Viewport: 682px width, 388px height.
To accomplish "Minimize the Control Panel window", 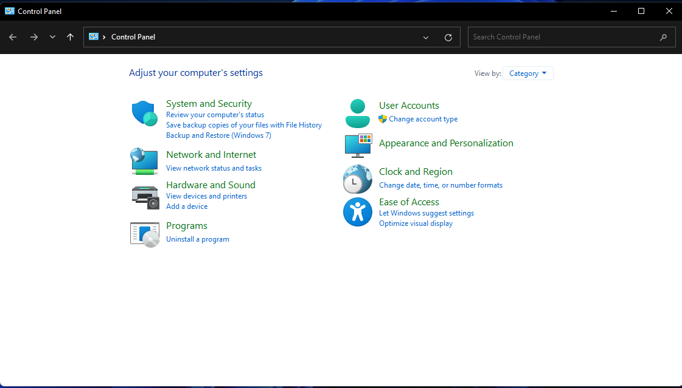I will click(614, 11).
